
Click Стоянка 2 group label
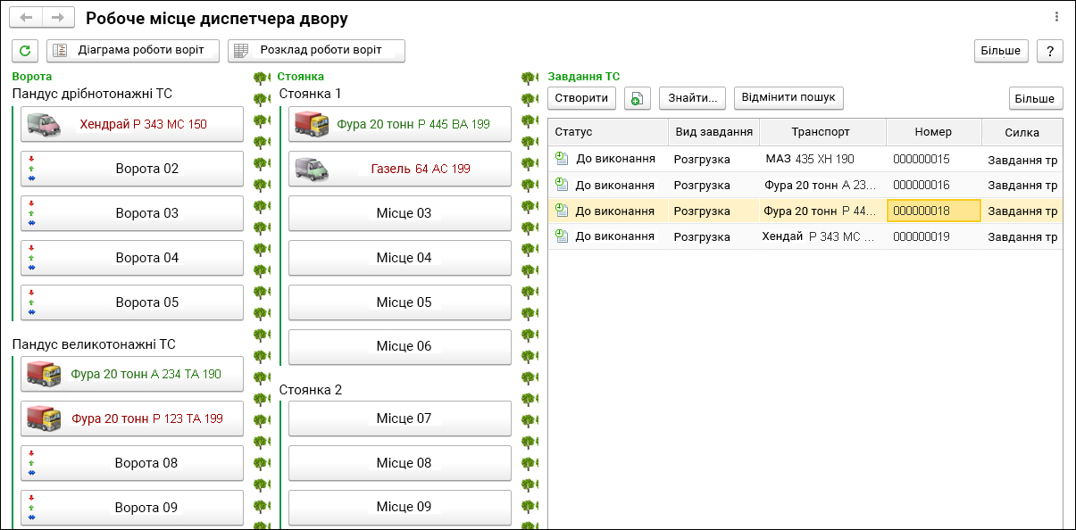(x=311, y=389)
